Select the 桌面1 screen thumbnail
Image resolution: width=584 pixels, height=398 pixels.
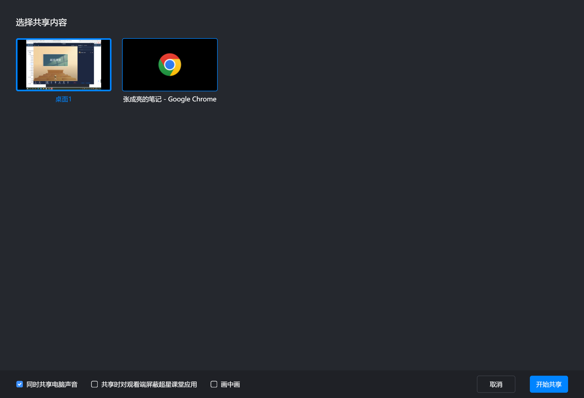click(64, 64)
